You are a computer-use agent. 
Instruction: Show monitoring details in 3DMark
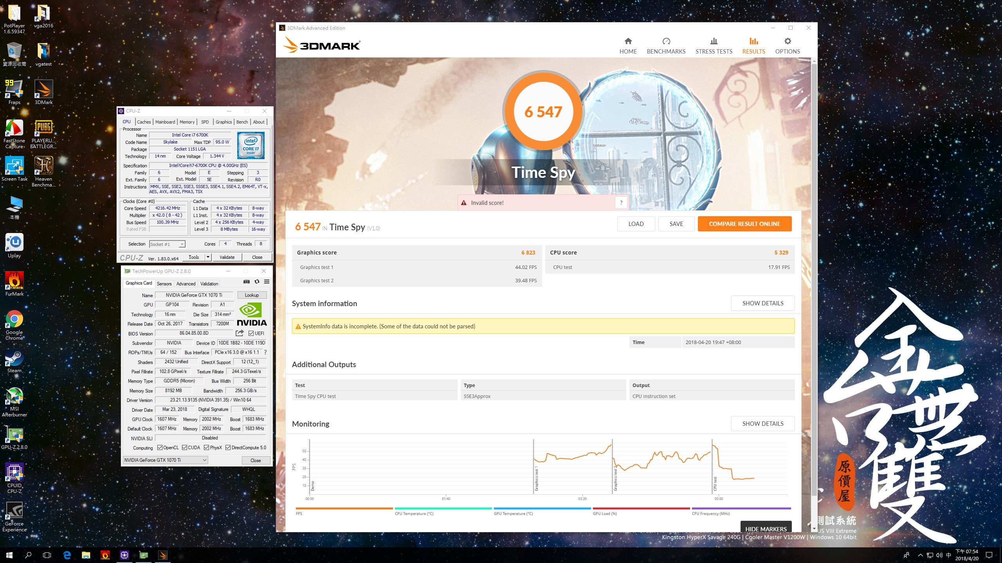point(762,423)
